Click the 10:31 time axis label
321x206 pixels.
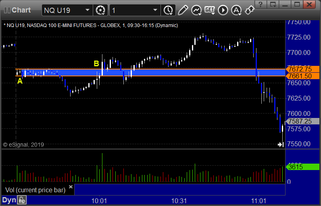179,201
